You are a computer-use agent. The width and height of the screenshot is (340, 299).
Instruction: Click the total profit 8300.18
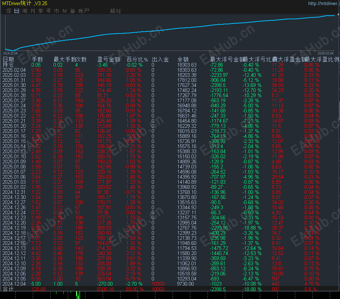(x=105, y=289)
